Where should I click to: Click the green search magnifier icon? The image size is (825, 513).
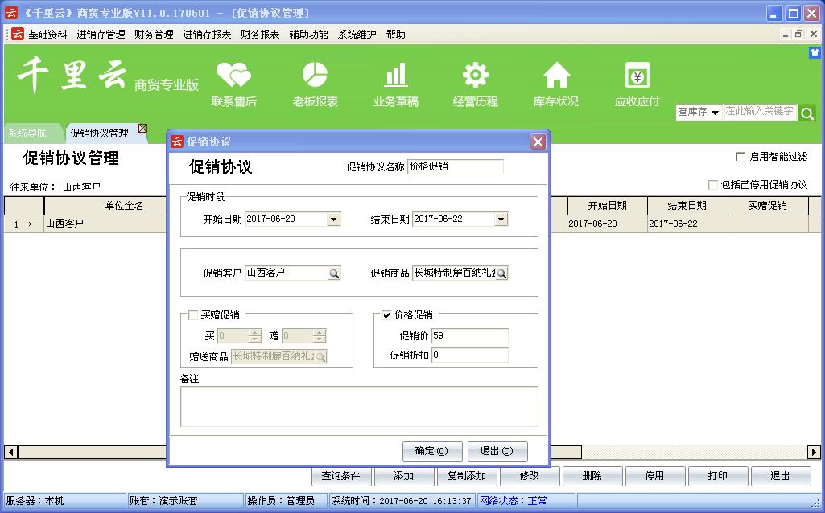[806, 113]
